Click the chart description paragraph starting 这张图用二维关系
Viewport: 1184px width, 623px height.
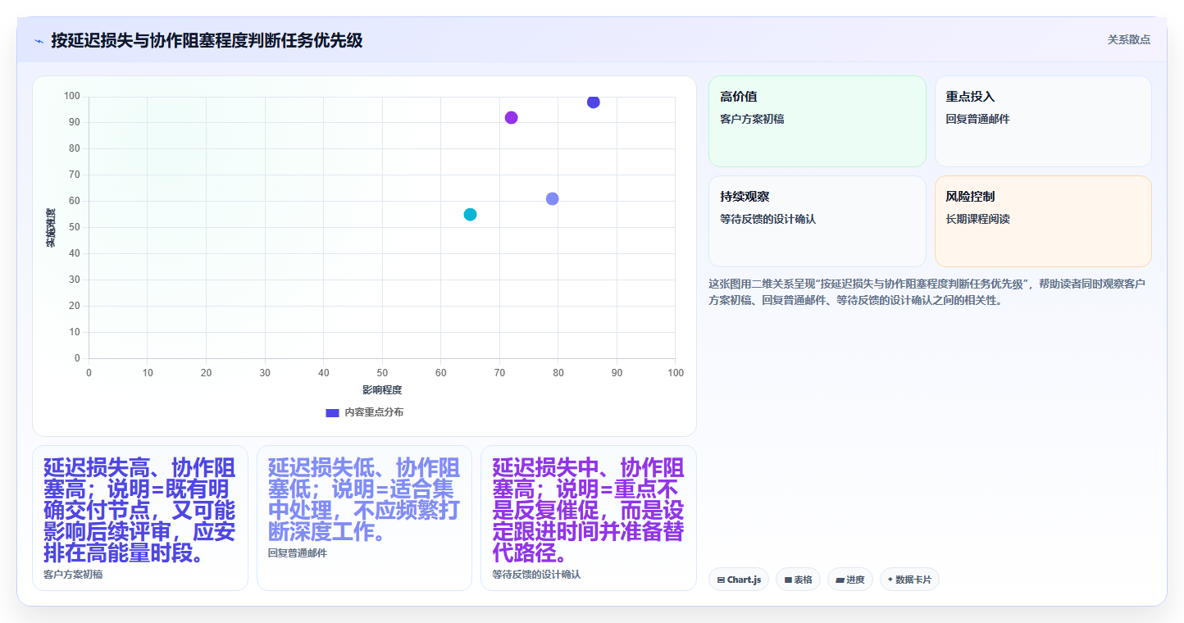[x=927, y=292]
